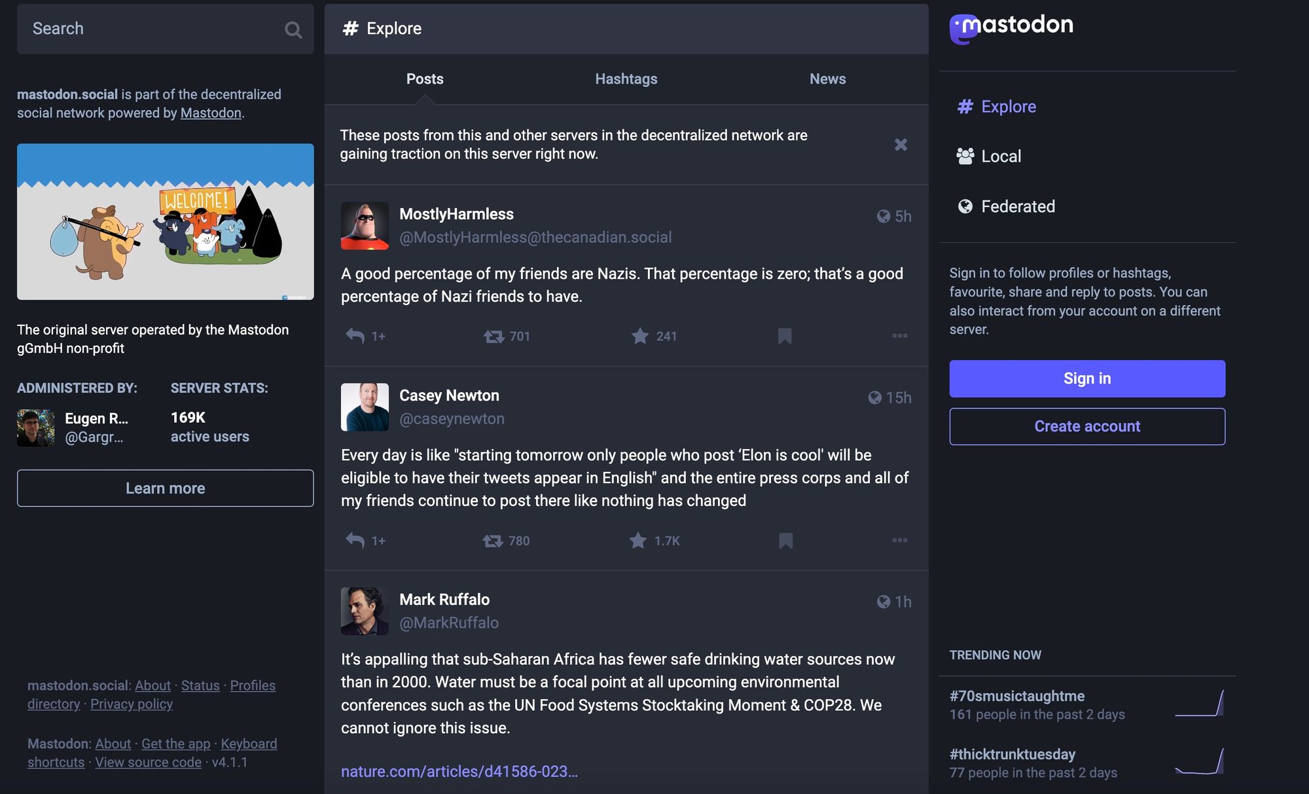Open the @Gargr... admin handle
The height and width of the screenshot is (794, 1309).
pyautogui.click(x=94, y=437)
